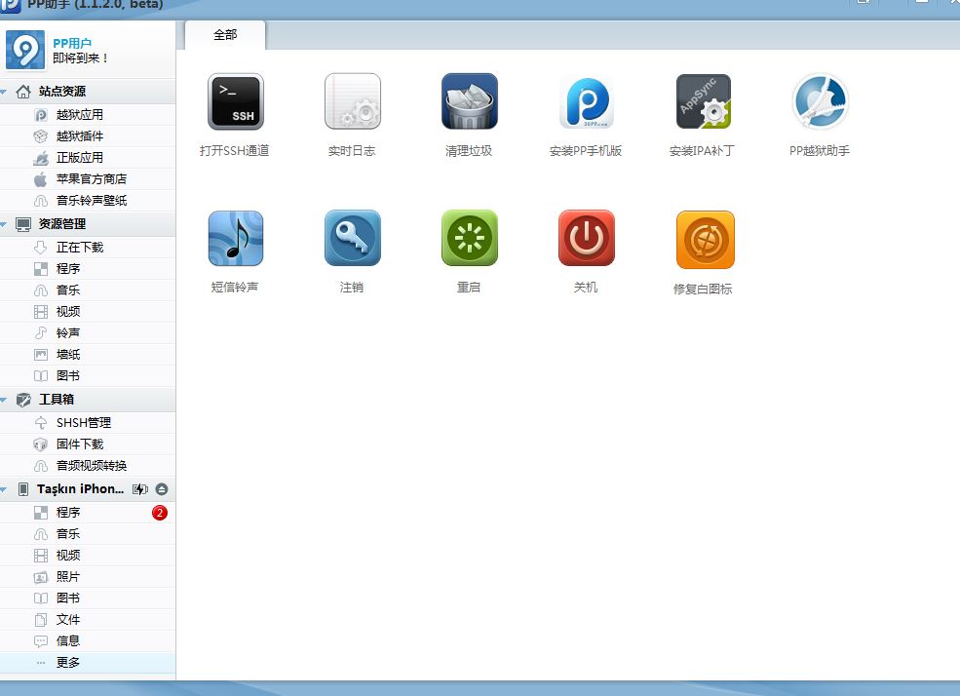Collapse the Taşkın iPhone device arrow

coord(4,489)
